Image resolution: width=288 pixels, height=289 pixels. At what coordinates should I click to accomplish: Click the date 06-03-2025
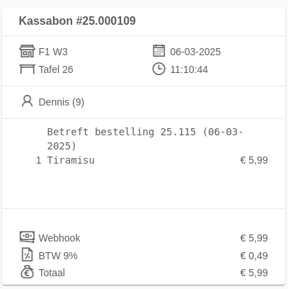[195, 52]
